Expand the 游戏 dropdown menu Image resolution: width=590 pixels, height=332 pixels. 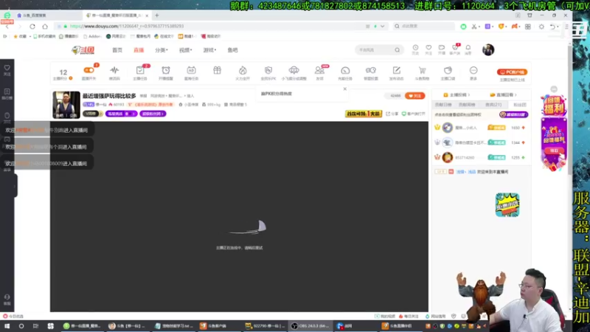pos(209,50)
